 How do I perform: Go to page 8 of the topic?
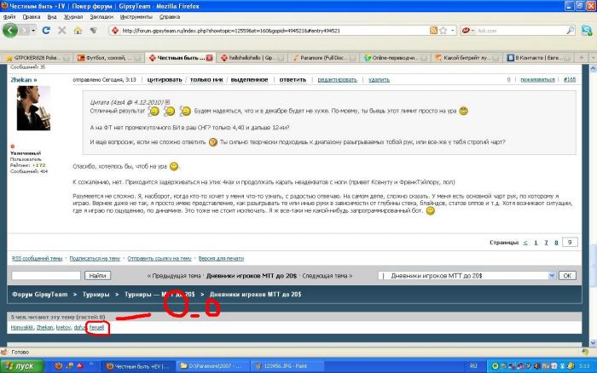pos(556,243)
